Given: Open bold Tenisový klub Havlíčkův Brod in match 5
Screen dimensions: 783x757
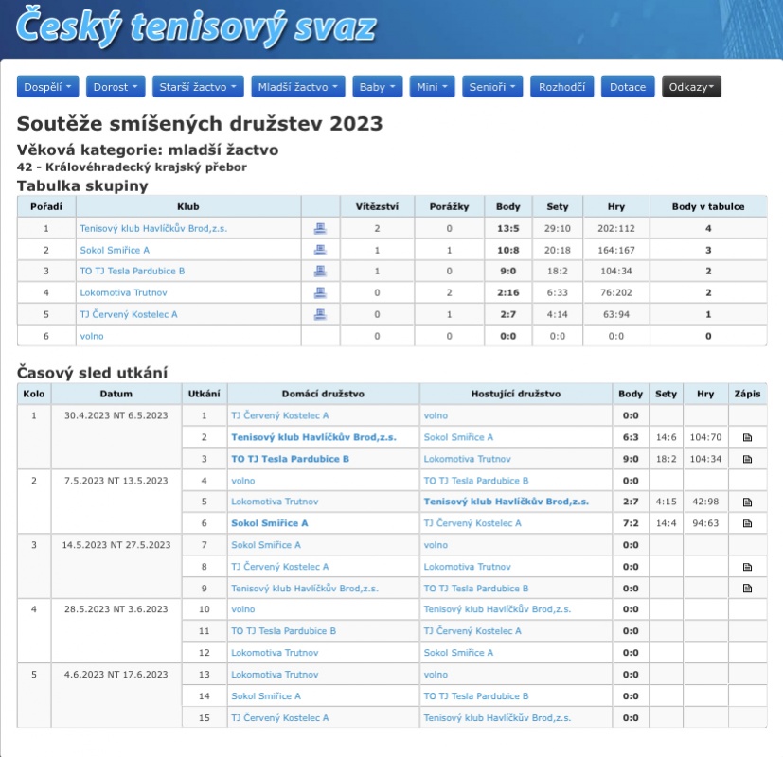Looking at the screenshot, I should point(507,502).
